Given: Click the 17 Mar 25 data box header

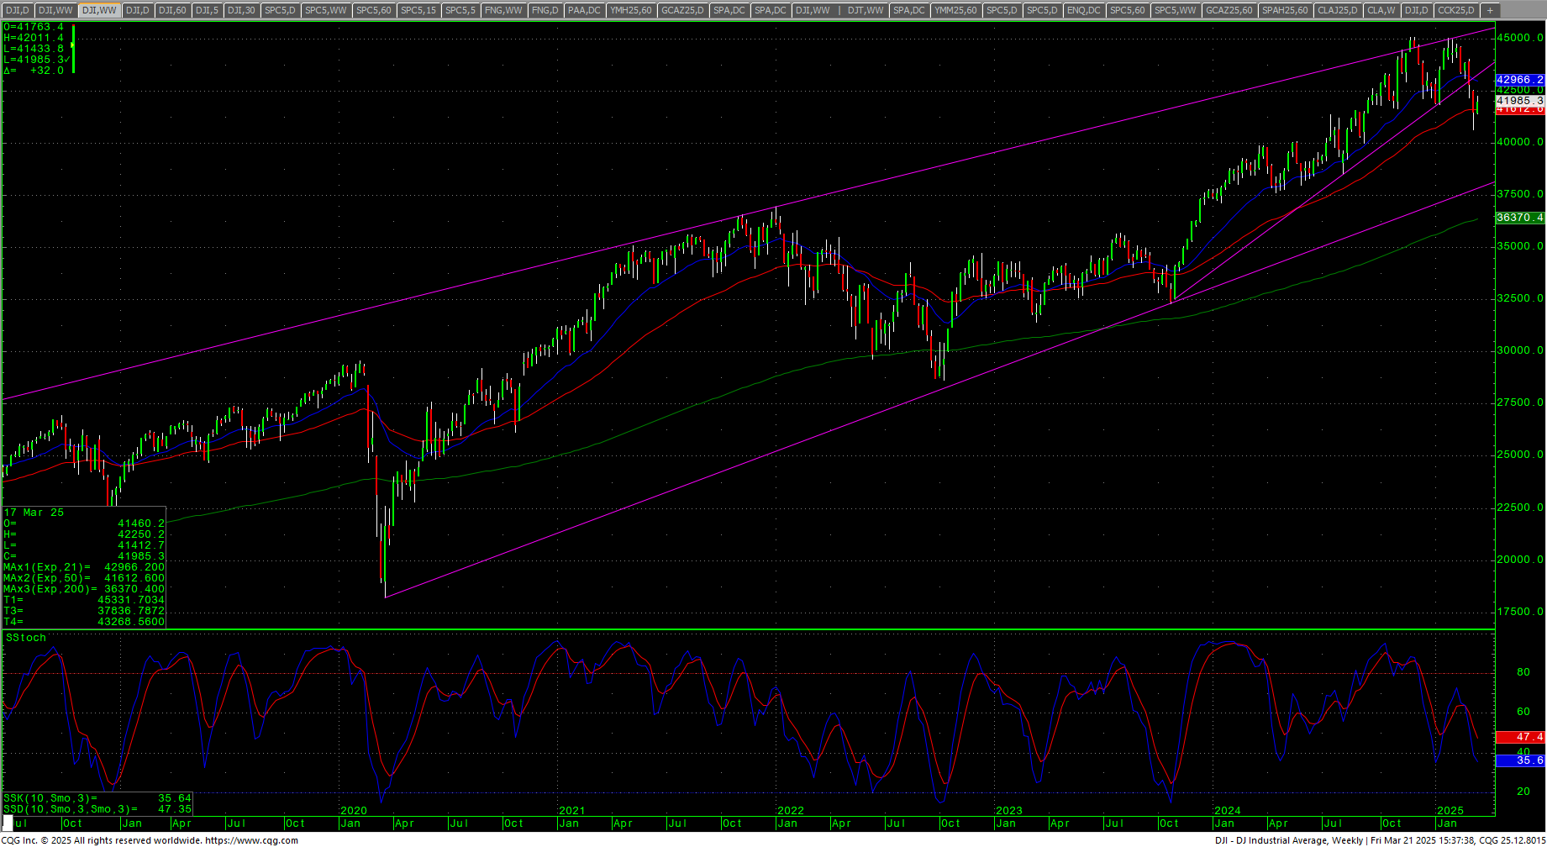Looking at the screenshot, I should 34,513.
